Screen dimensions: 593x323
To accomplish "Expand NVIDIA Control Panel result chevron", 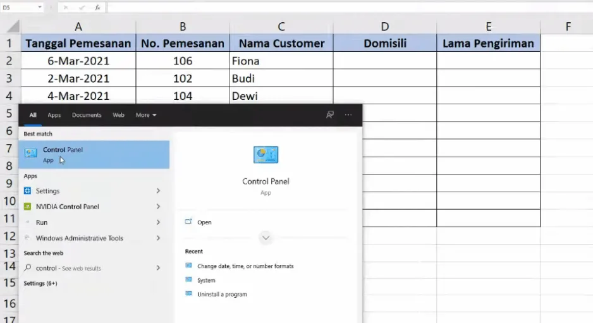I will (158, 207).
